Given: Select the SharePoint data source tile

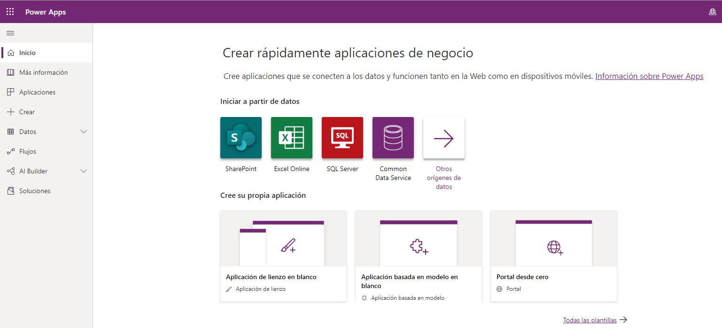Looking at the screenshot, I should 241,138.
